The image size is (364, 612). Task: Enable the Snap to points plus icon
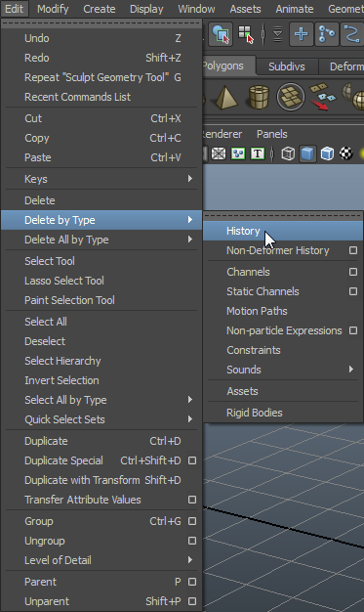coord(301,35)
